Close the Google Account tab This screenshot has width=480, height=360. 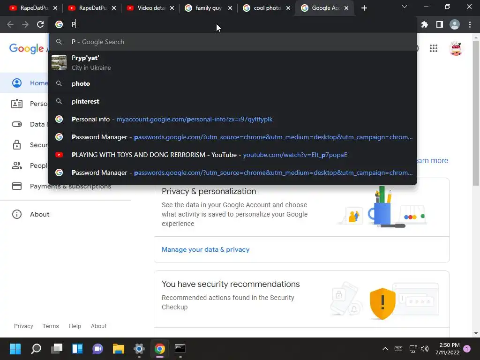click(x=346, y=8)
